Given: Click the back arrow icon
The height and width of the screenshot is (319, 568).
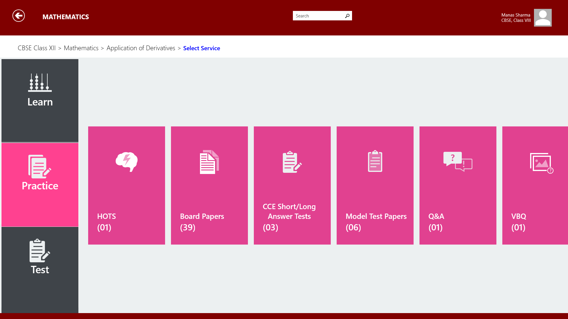Looking at the screenshot, I should click(19, 16).
